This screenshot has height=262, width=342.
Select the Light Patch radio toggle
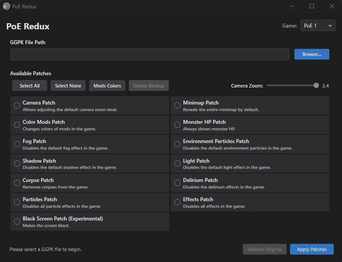(177, 164)
